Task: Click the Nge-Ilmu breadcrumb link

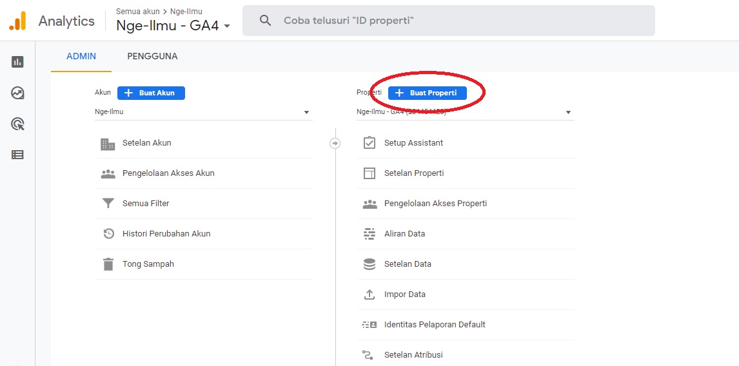Action: coord(186,12)
